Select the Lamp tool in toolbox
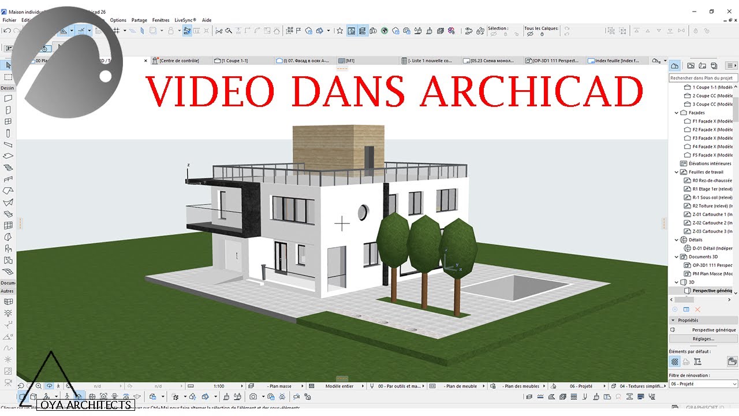This screenshot has width=739, height=416. click(x=8, y=313)
